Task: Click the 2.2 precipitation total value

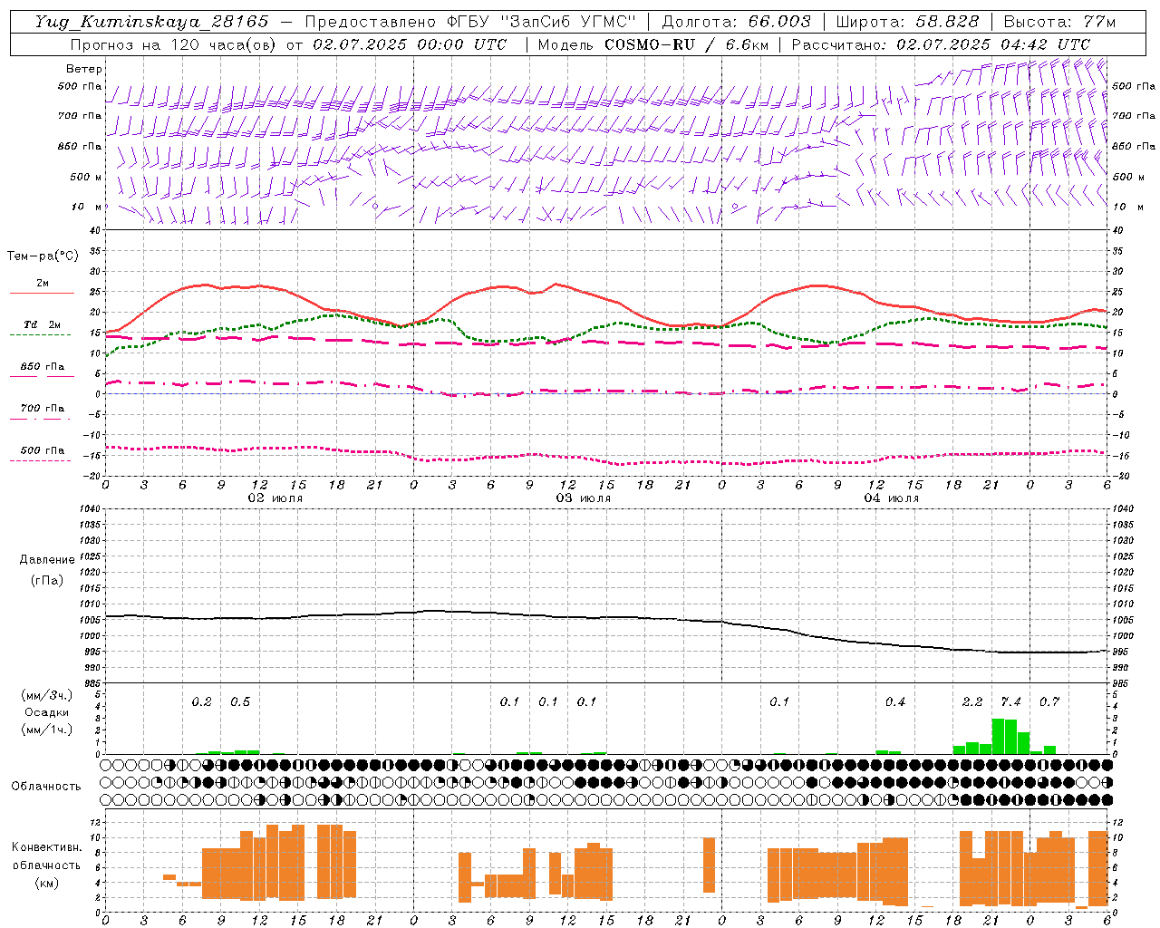Action: click(972, 702)
